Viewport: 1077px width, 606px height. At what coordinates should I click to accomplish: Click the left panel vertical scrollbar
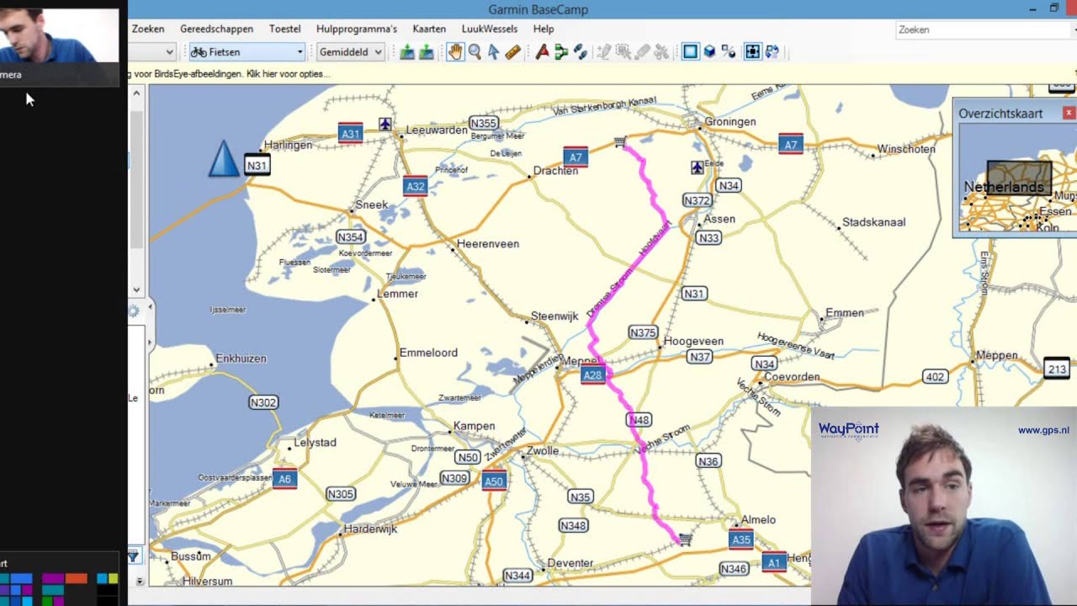tap(136, 178)
